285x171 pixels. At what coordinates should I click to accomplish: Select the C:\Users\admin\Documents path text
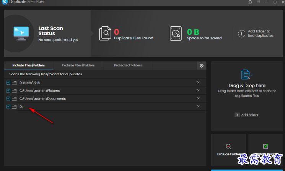(42, 98)
